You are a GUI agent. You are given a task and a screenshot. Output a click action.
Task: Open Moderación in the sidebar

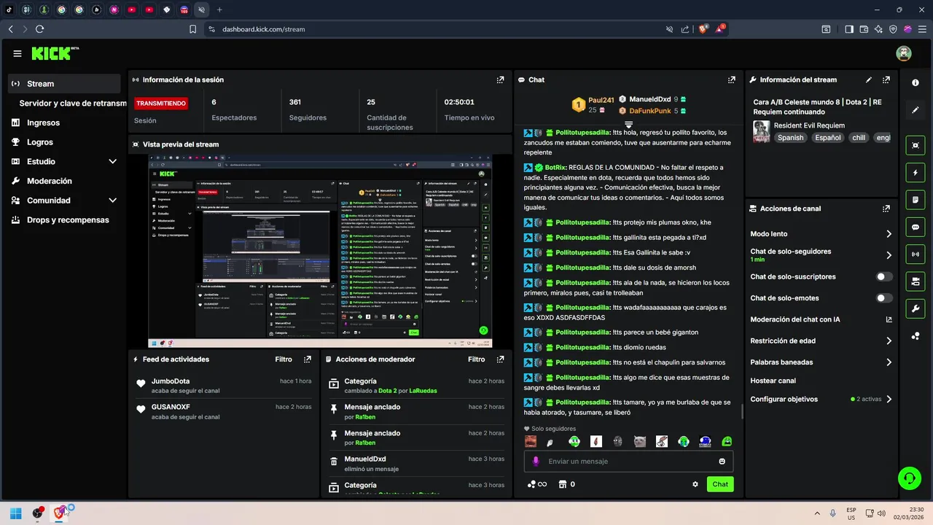click(50, 181)
